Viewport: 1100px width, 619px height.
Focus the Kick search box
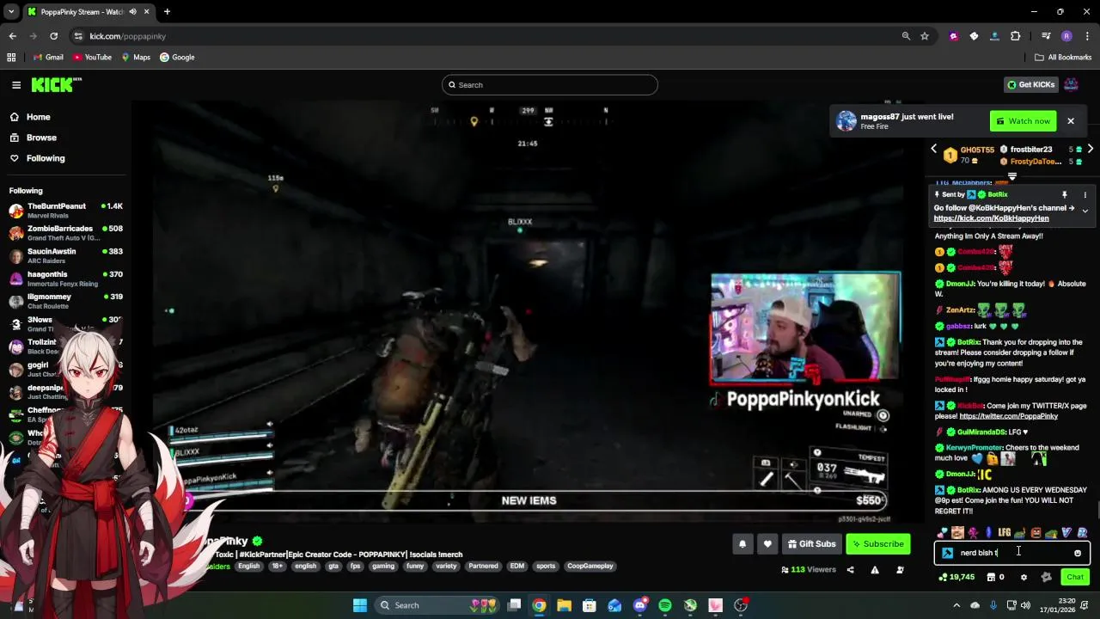point(550,85)
